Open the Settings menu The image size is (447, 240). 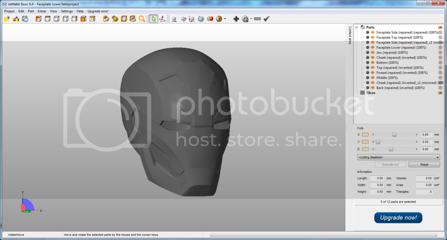(x=67, y=11)
